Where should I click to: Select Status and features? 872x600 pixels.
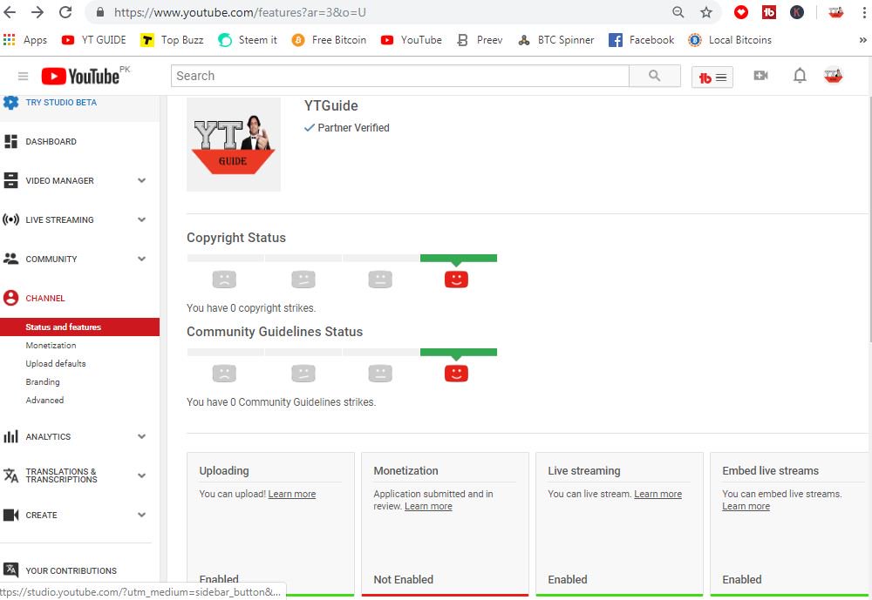79,327
